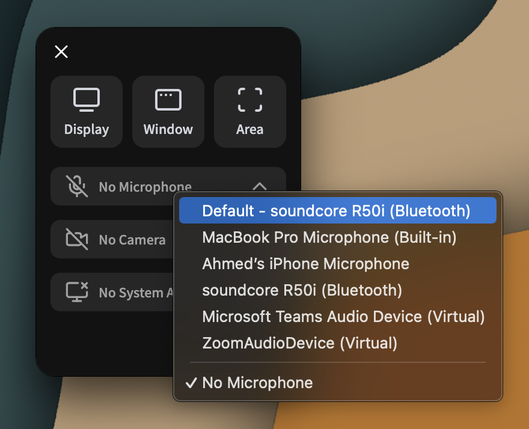Click the monitor icon inside the Display button

87,99
